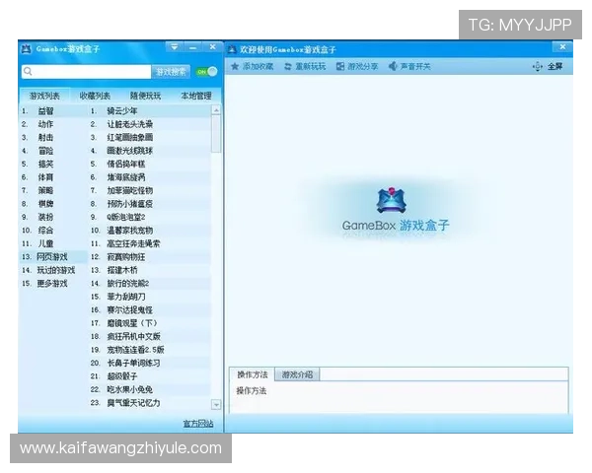Switch to the 游戏介绍 tab
Image resolution: width=592 pixels, height=473 pixels.
pyautogui.click(x=297, y=374)
